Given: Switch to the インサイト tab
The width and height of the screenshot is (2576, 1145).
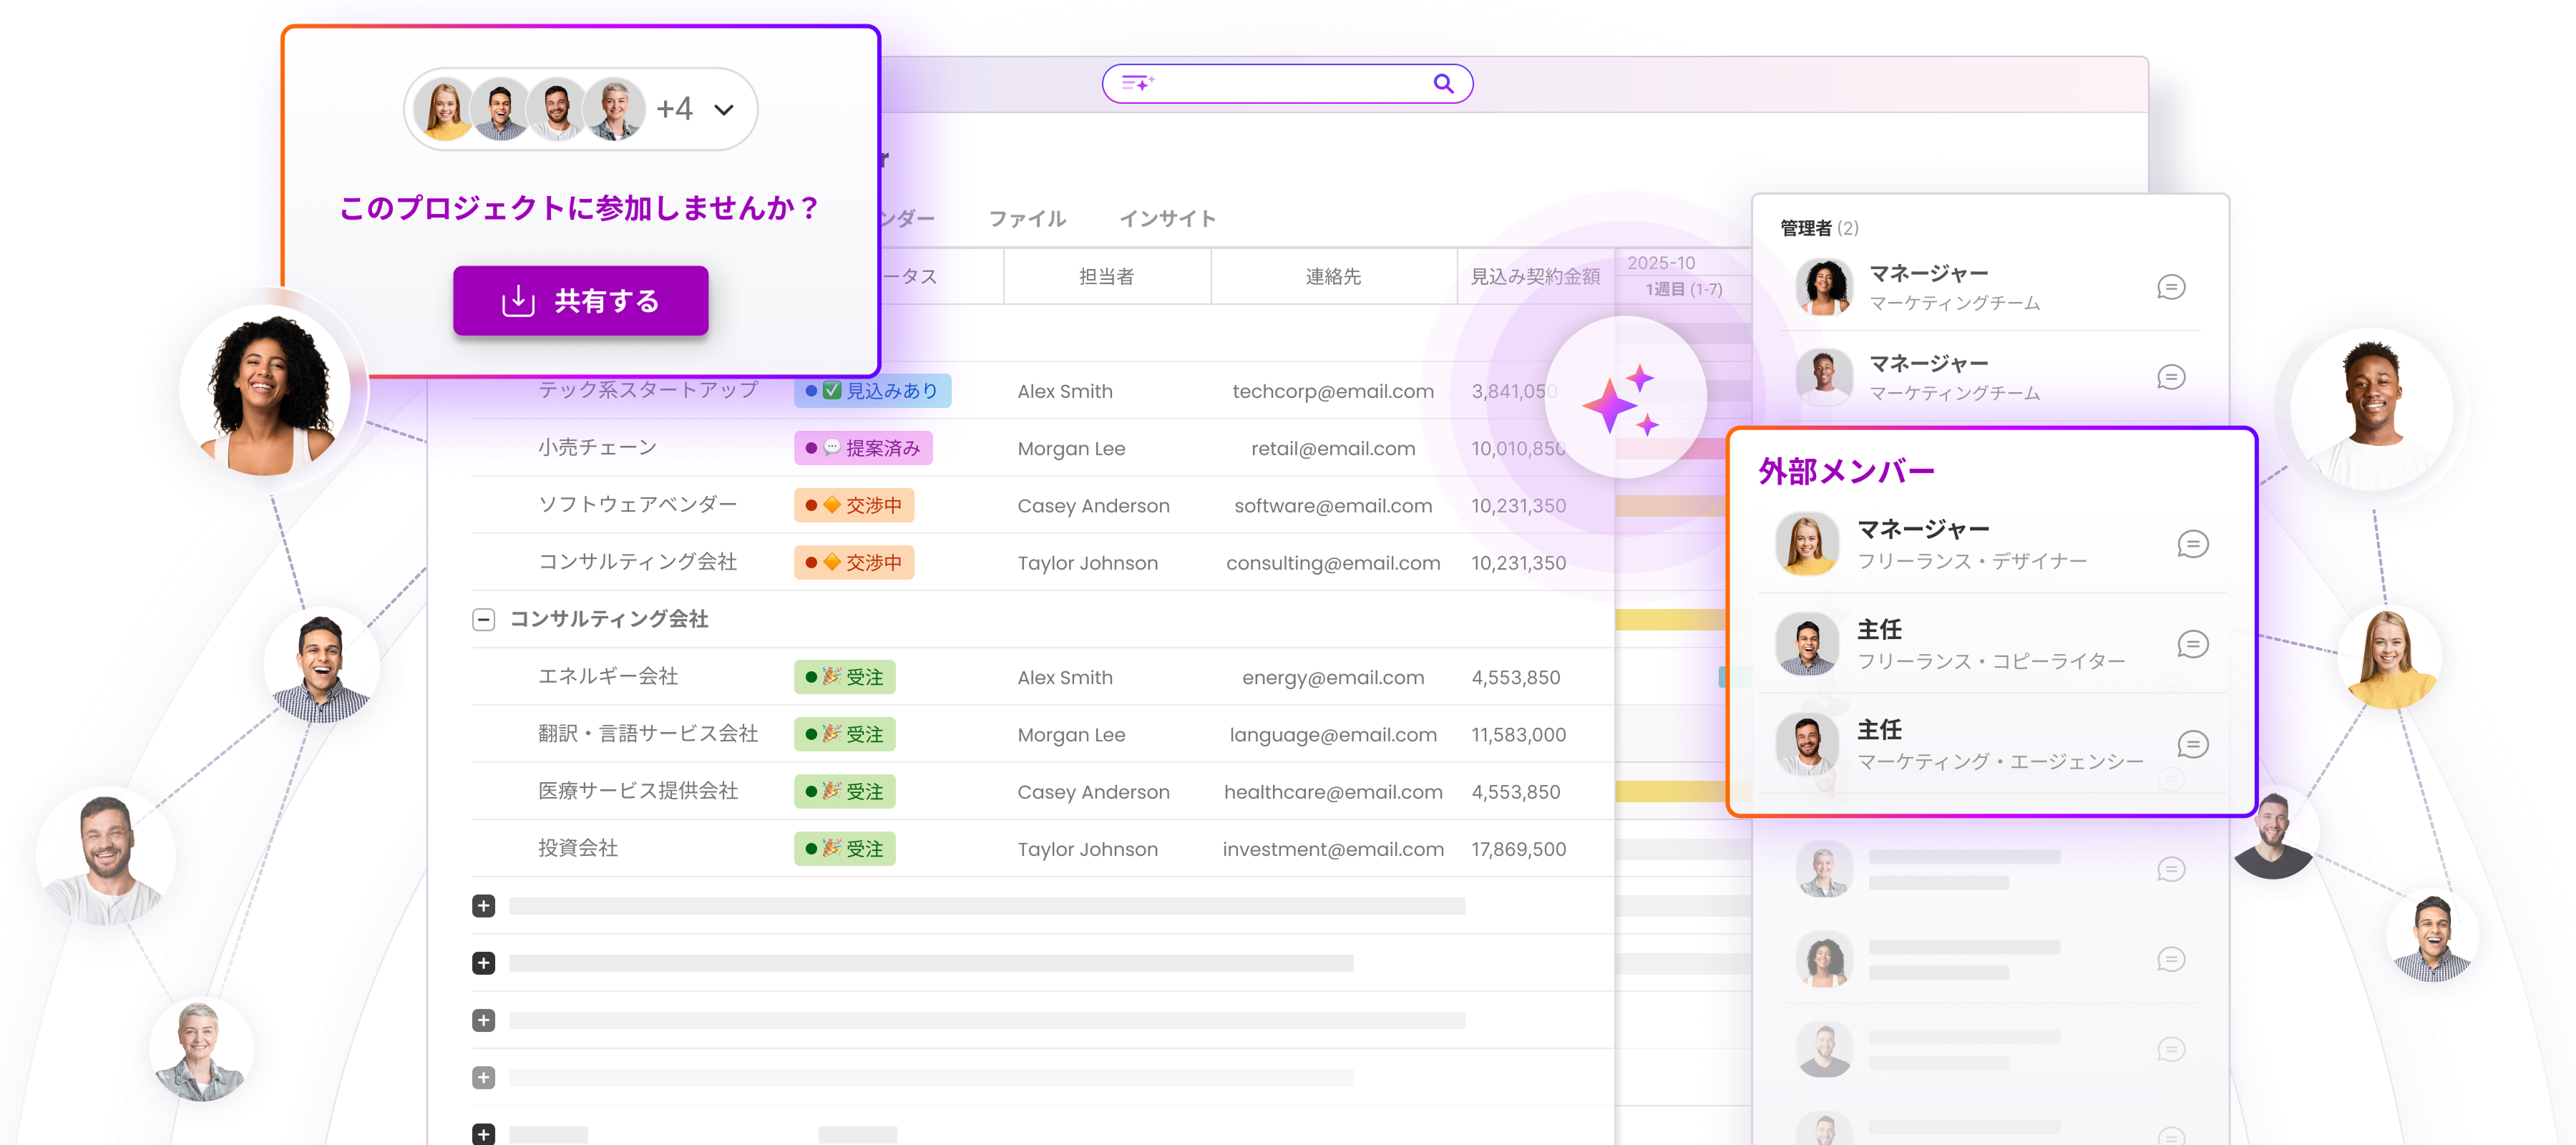Looking at the screenshot, I should [1167, 219].
